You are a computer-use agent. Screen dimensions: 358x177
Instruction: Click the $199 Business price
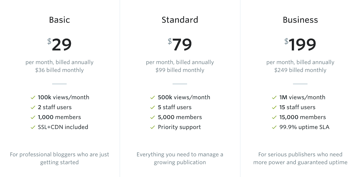point(300,45)
